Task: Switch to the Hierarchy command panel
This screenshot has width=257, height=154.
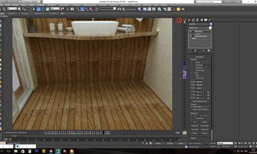Action: pos(197,20)
